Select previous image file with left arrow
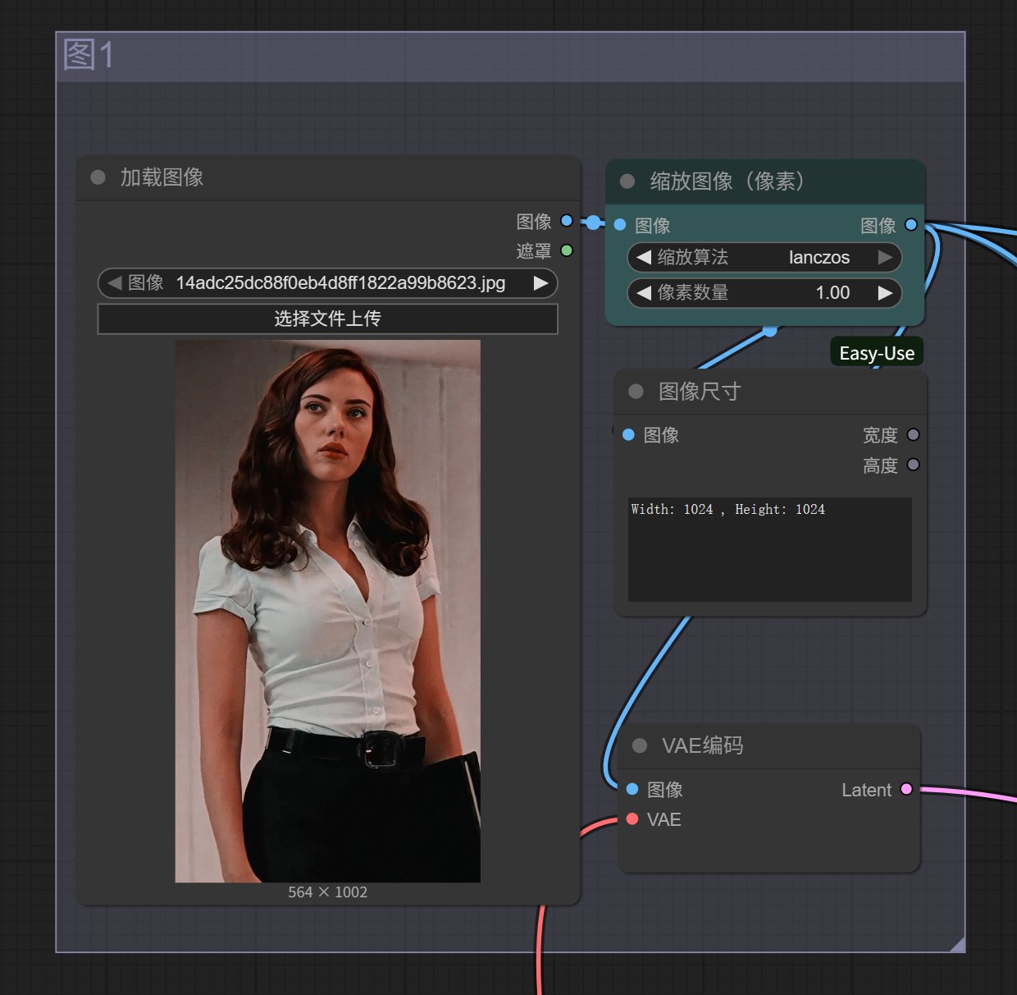Screen dimensions: 1017x995 115,283
